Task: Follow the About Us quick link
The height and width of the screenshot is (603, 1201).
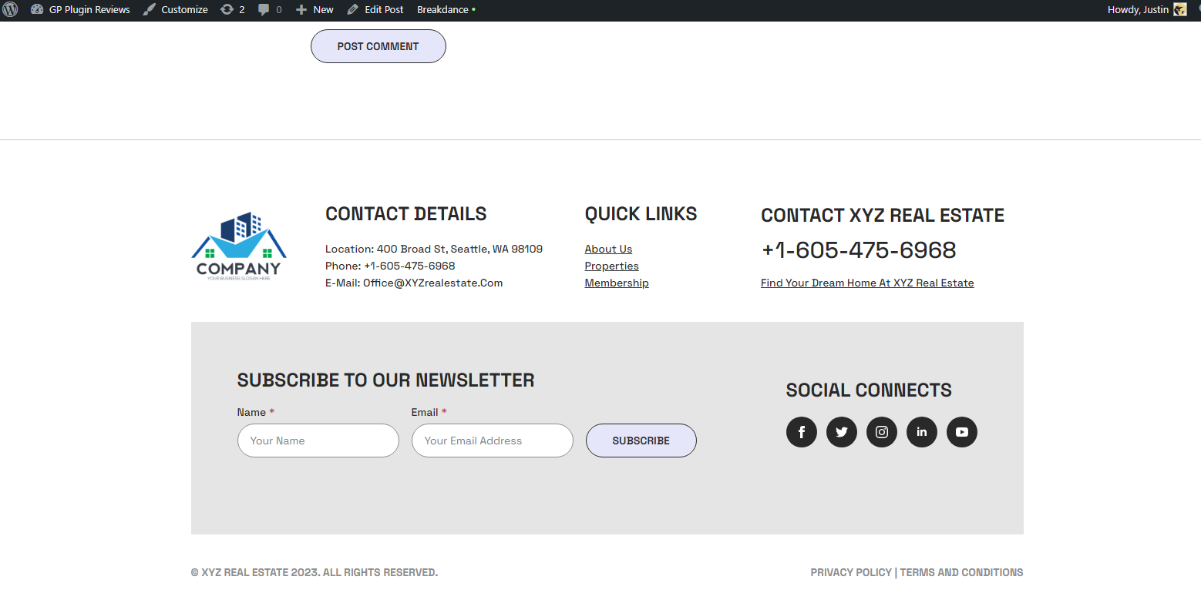Action: tap(608, 249)
